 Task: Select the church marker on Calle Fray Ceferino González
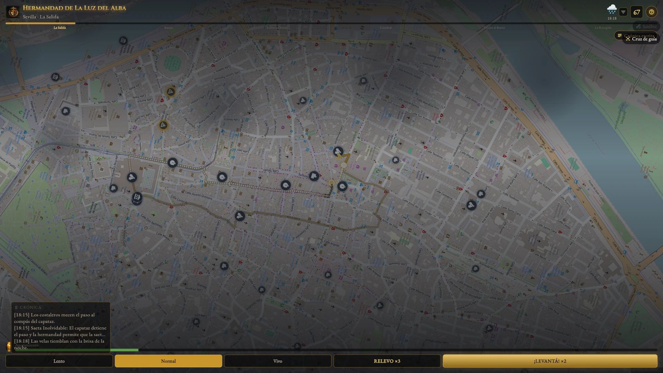[132, 178]
